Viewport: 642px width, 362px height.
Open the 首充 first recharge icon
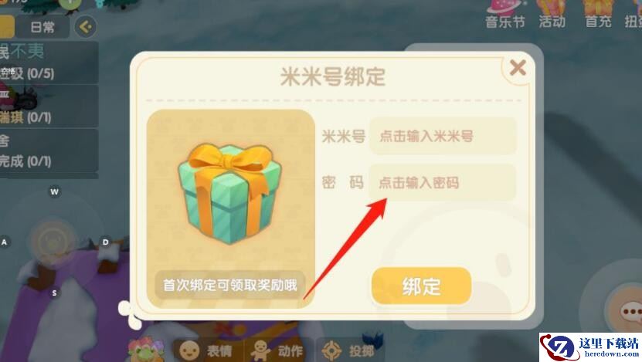point(598,14)
